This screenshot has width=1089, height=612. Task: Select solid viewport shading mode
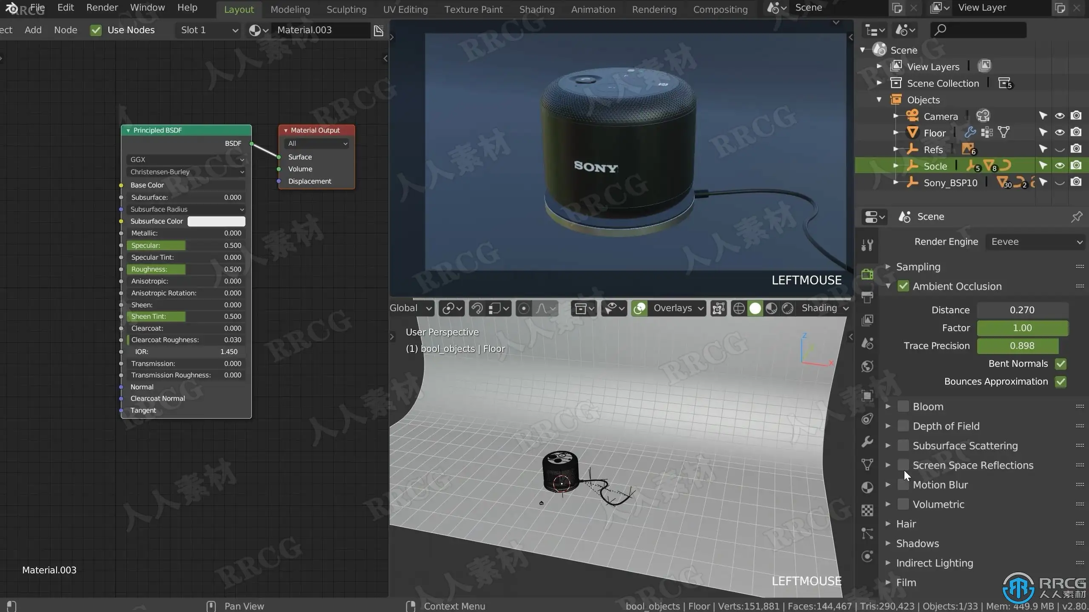[755, 308]
